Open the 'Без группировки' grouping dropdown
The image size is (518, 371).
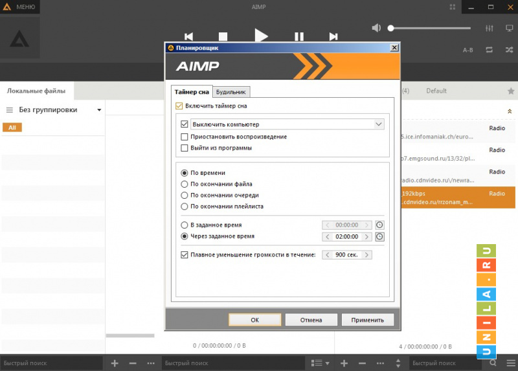[x=99, y=110]
